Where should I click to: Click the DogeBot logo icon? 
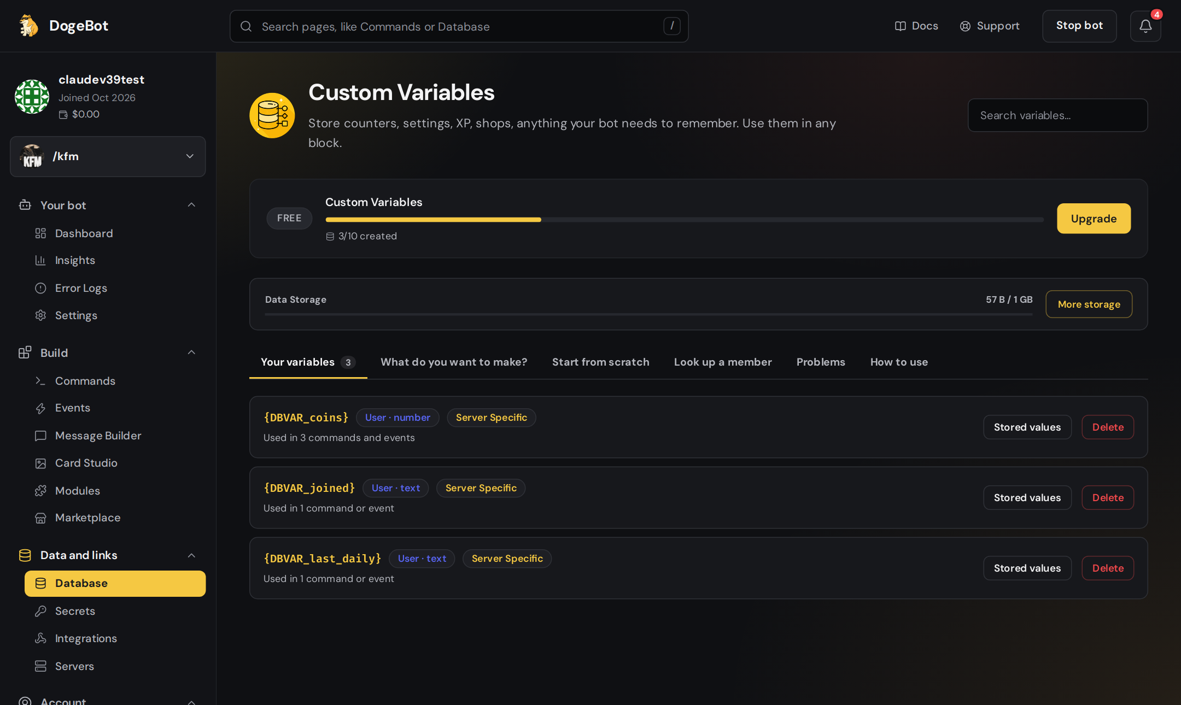[28, 26]
